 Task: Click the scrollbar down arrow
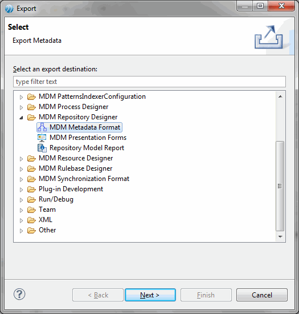(x=280, y=237)
